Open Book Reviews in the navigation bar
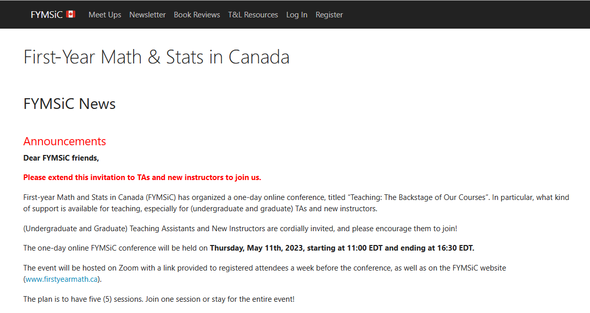This screenshot has width=590, height=313. [197, 15]
